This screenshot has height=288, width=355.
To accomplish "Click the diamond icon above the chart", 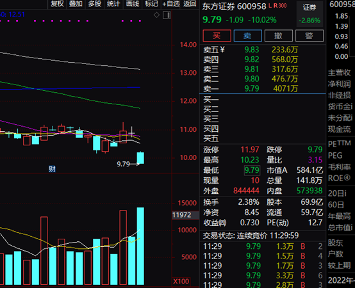I will [x=156, y=15].
